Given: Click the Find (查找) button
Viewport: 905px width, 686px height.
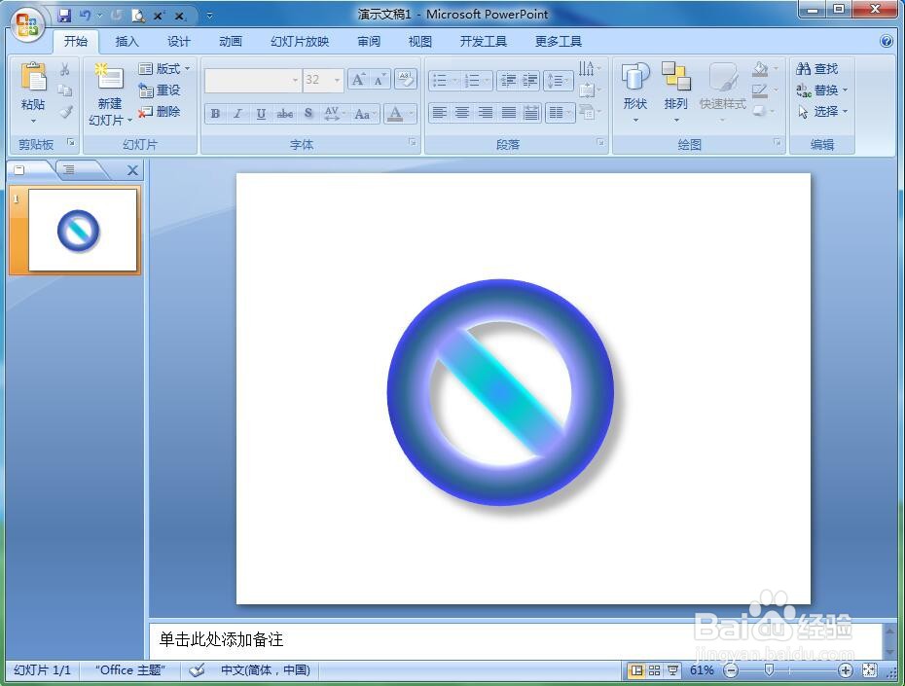Looking at the screenshot, I should point(816,69).
